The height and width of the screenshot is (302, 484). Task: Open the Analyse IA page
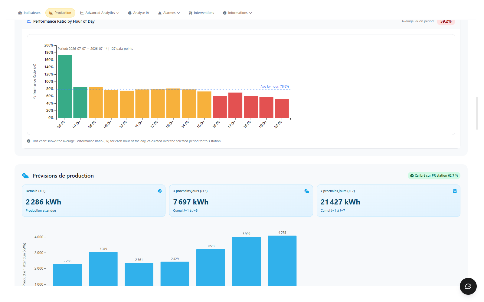(139, 13)
